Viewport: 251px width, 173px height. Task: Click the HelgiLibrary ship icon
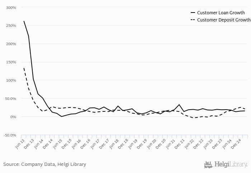[x=208, y=165]
